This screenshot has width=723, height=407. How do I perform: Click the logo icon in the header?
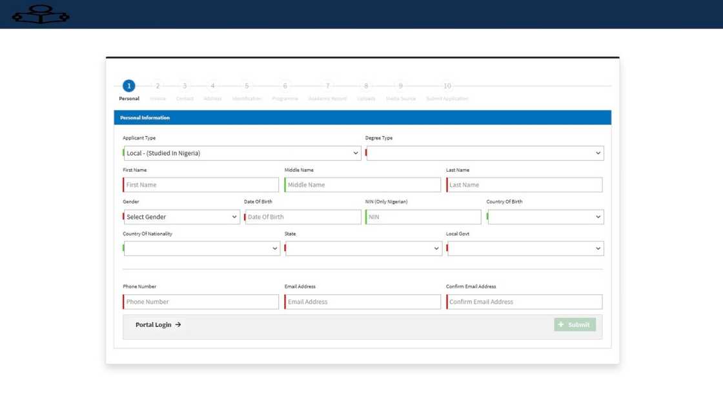(41, 14)
